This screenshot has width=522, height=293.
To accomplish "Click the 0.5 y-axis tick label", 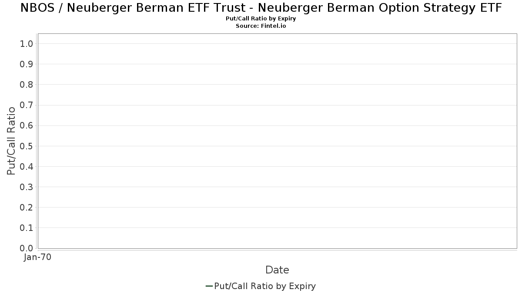I will click(x=27, y=146).
